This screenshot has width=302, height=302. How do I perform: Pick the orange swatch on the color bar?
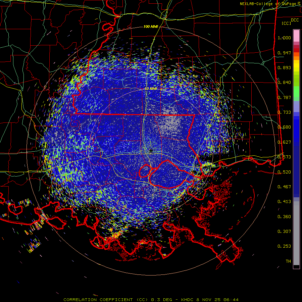pyautogui.click(x=296, y=58)
